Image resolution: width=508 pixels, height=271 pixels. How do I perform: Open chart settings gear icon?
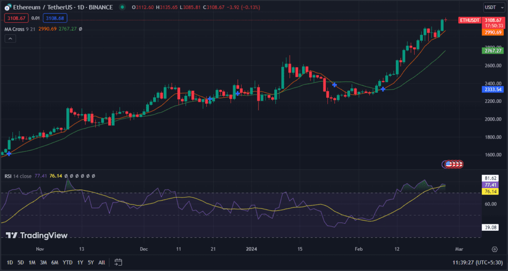pyautogui.click(x=495, y=249)
